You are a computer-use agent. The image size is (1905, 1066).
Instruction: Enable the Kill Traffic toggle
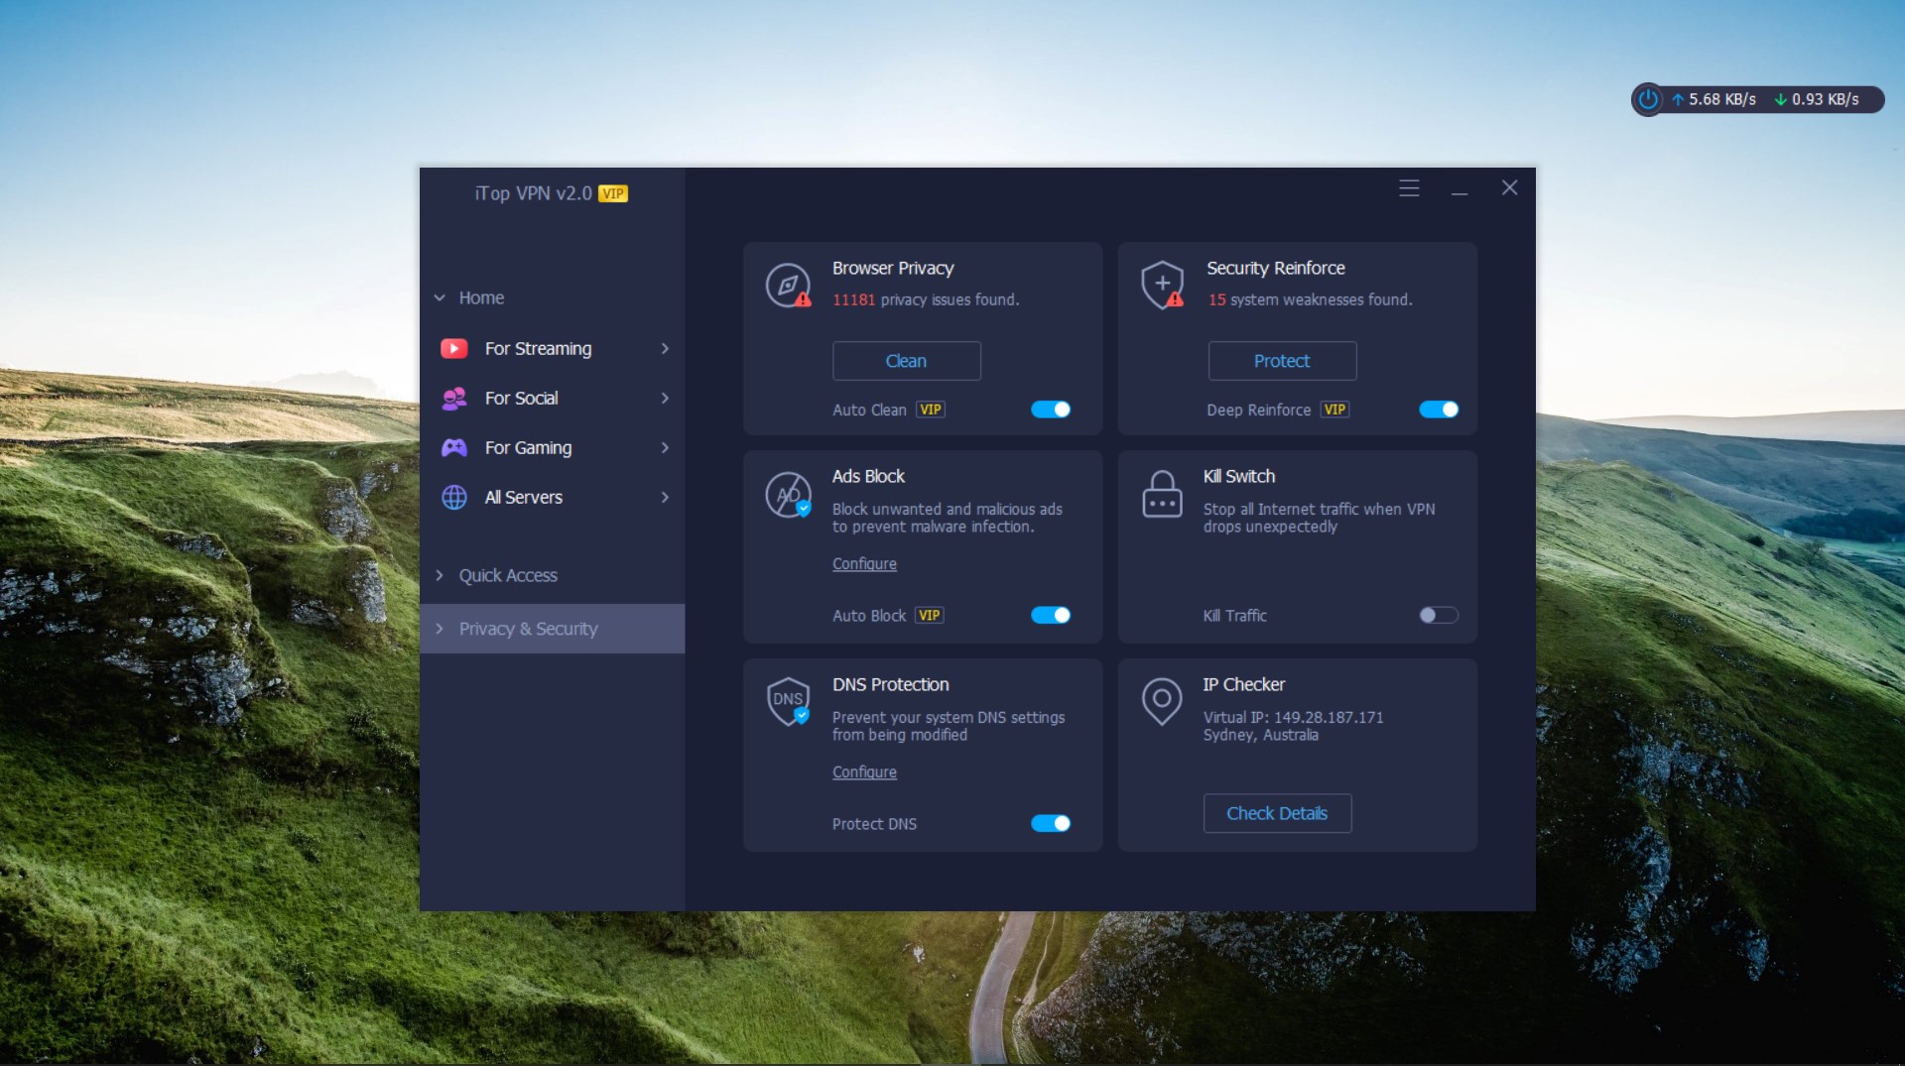coord(1439,615)
